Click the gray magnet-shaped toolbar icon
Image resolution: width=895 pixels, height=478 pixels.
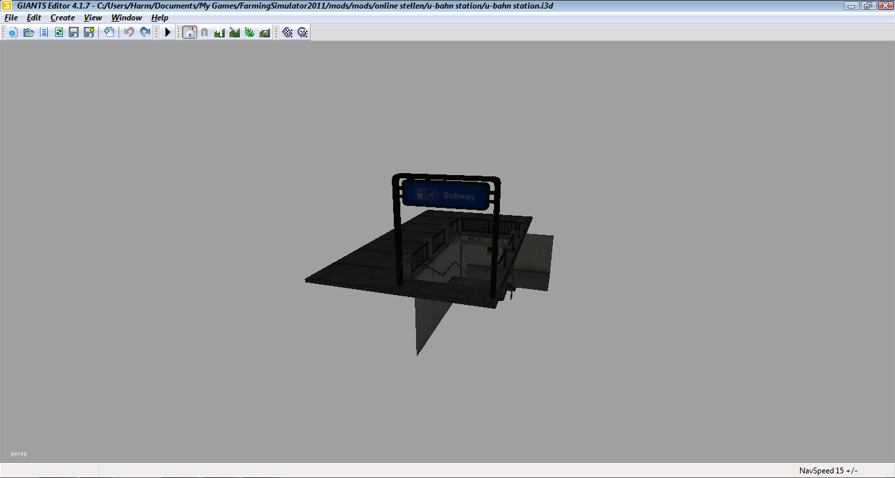click(204, 32)
